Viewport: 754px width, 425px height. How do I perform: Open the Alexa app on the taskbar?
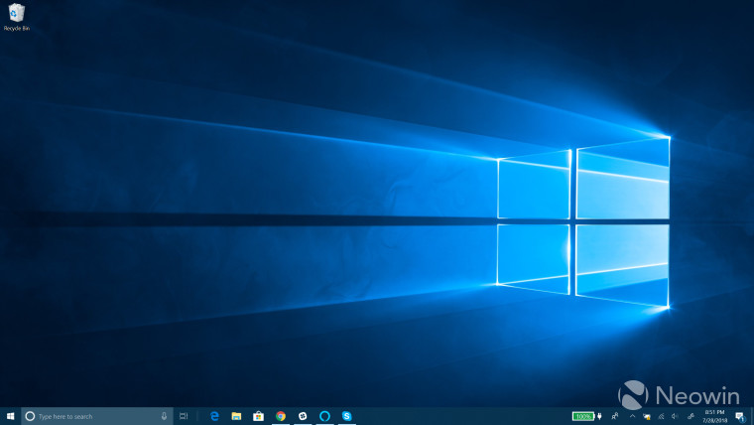324,416
